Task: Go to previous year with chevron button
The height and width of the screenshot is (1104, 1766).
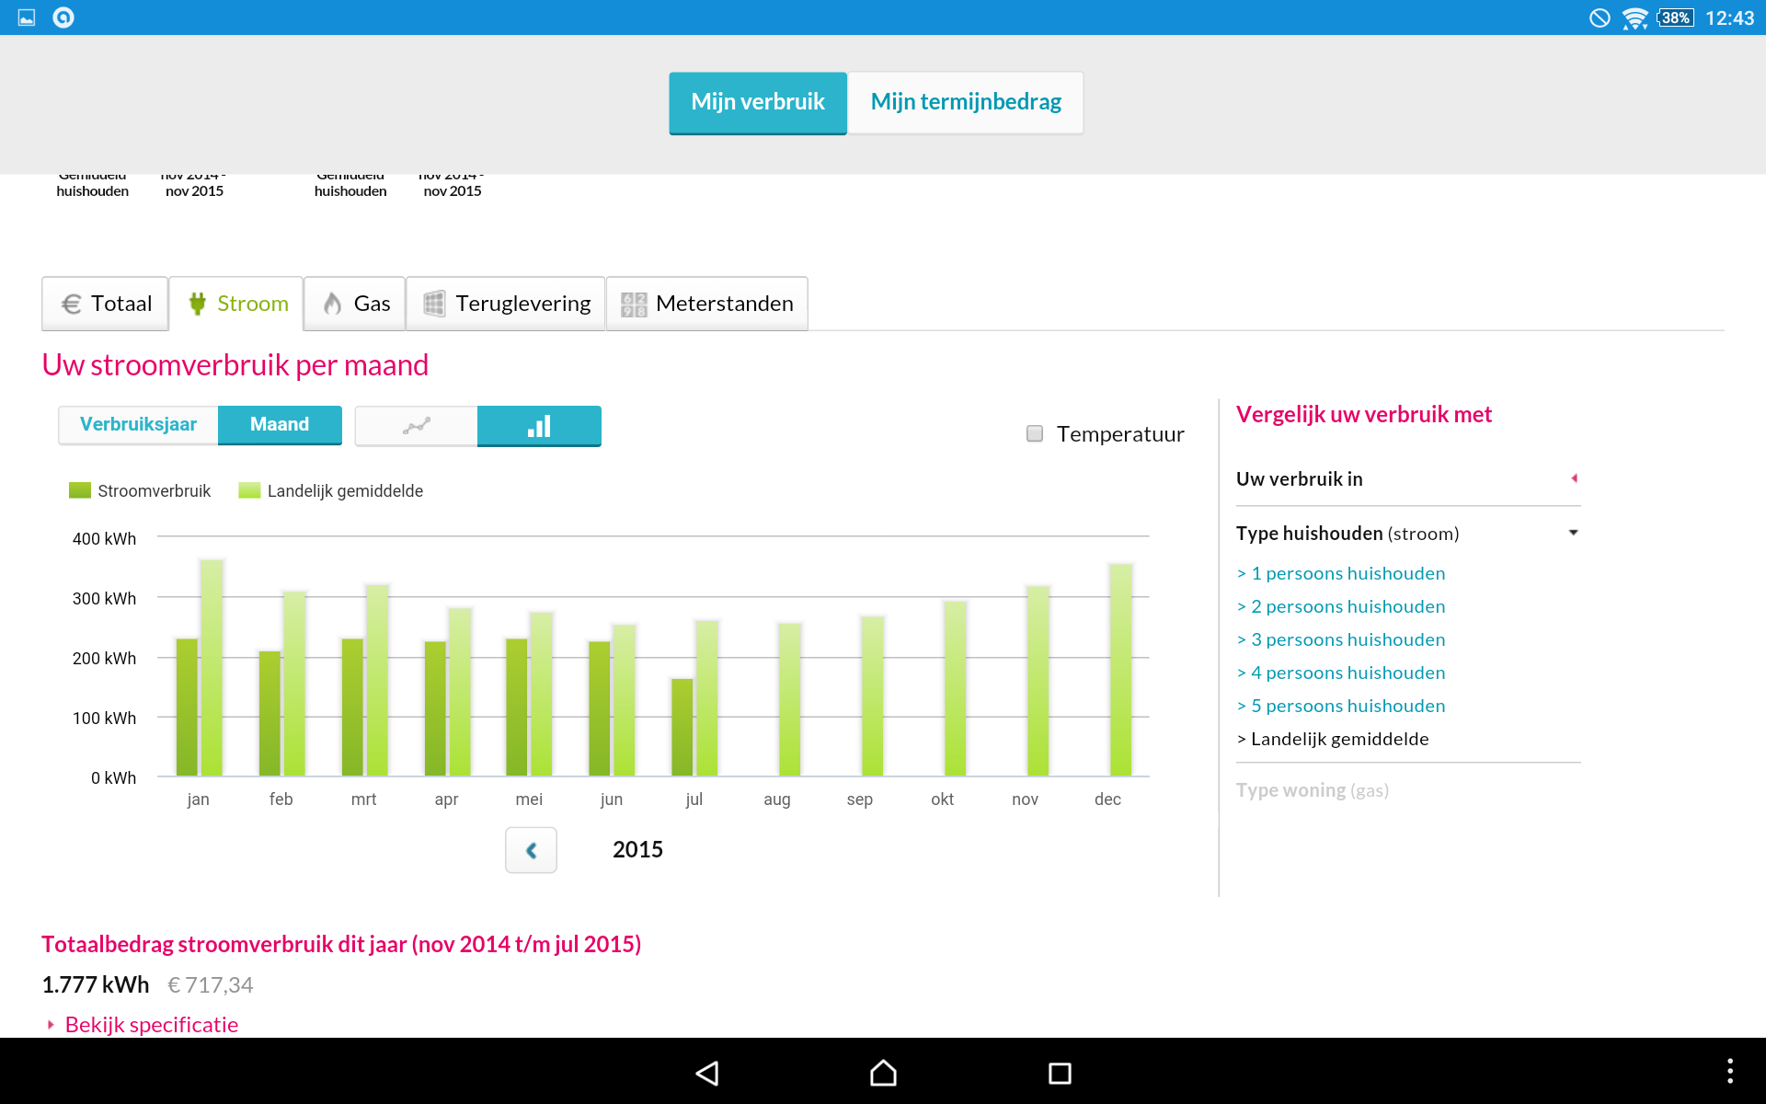Action: click(531, 850)
